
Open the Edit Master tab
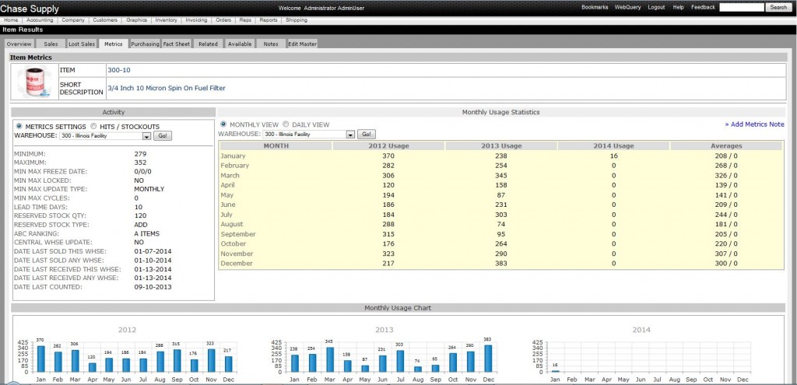tap(303, 44)
